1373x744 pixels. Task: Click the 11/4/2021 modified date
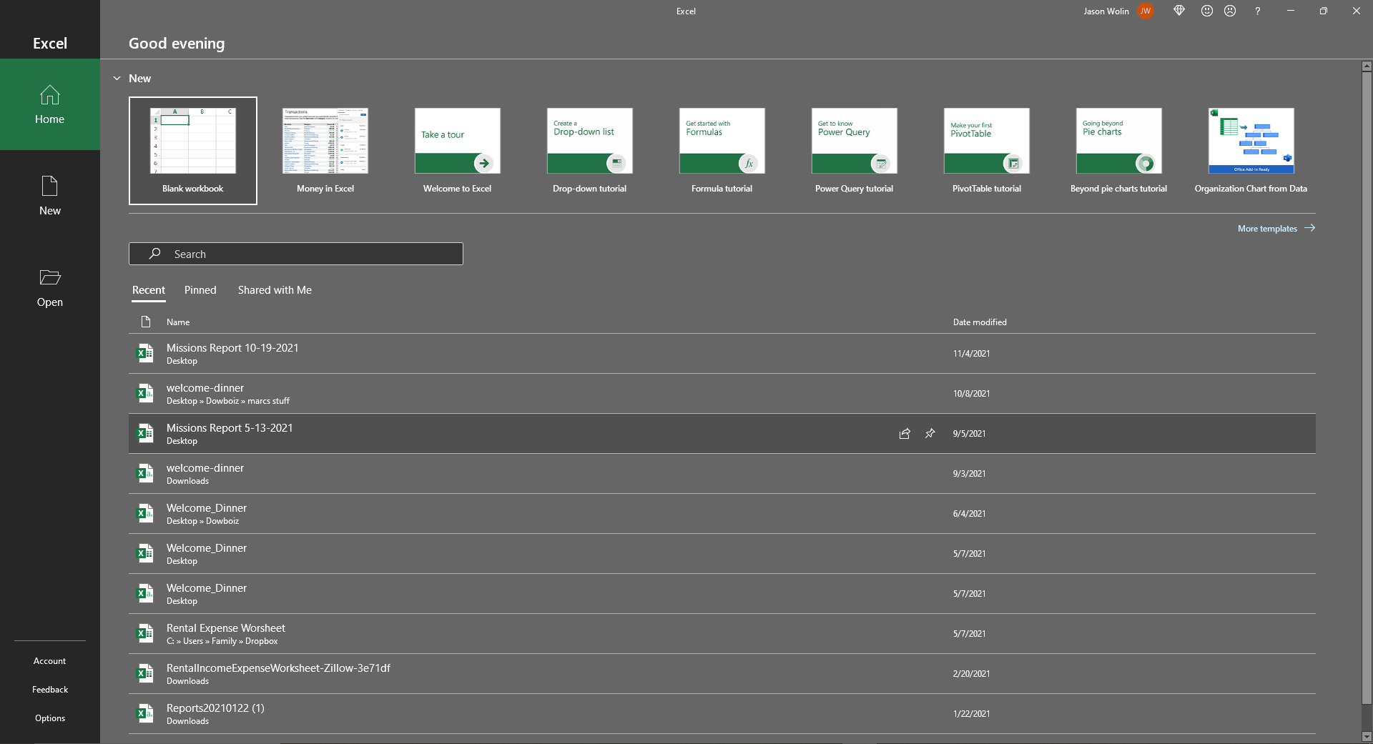[971, 354]
